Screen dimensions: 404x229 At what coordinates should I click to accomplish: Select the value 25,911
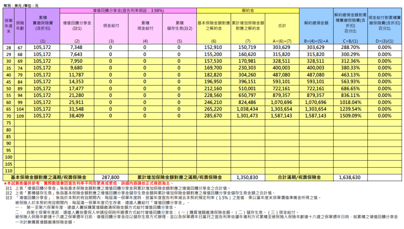coord(76,102)
